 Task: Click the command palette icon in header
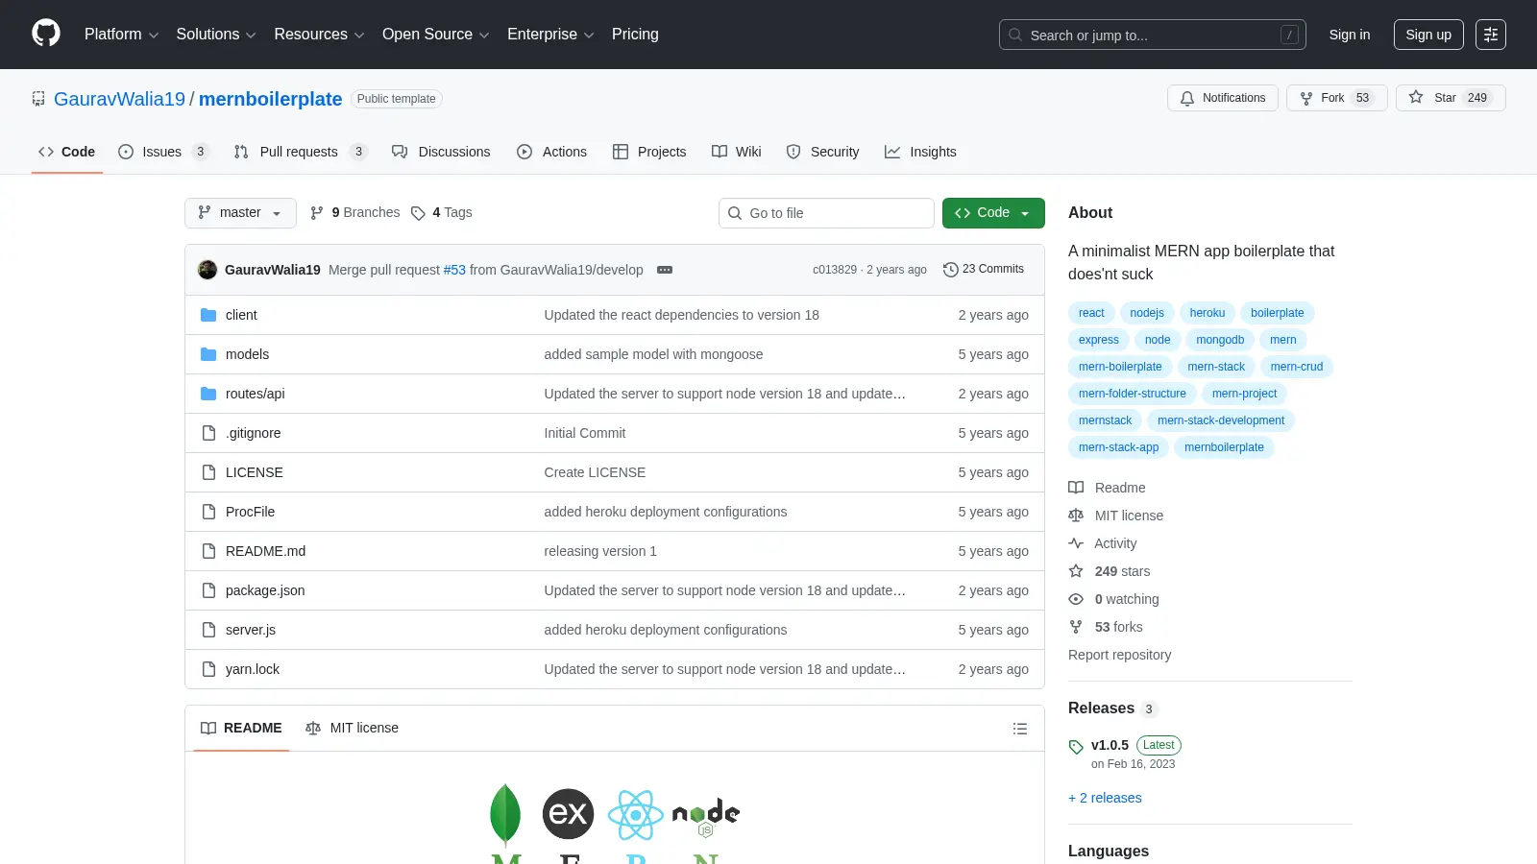click(x=1491, y=35)
